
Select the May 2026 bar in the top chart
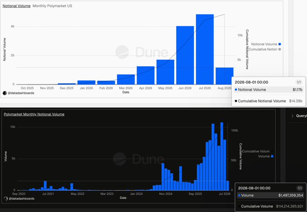tap(165, 72)
